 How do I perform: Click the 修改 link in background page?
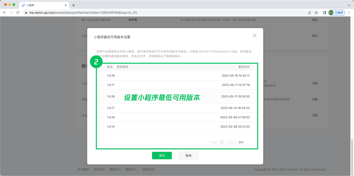click(x=315, y=36)
